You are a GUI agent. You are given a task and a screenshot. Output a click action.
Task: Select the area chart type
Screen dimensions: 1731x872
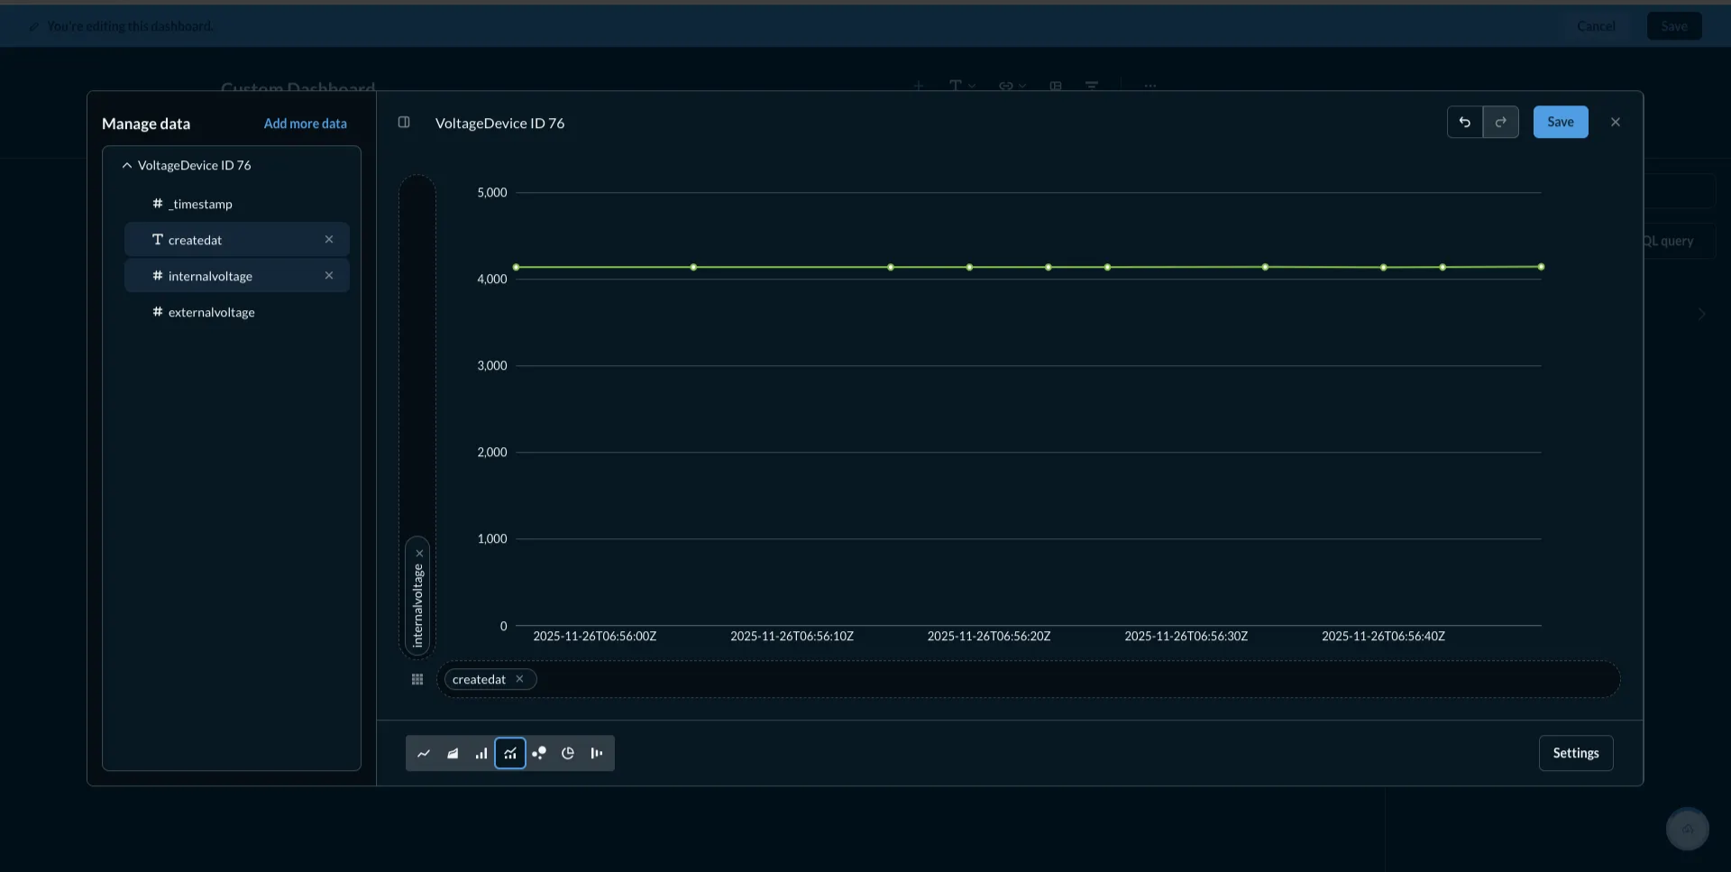click(x=453, y=753)
